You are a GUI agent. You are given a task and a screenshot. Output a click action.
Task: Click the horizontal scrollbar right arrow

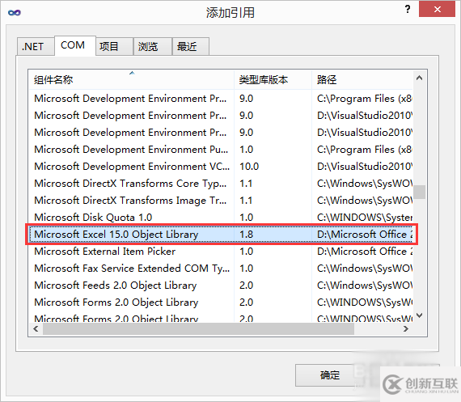click(406, 328)
